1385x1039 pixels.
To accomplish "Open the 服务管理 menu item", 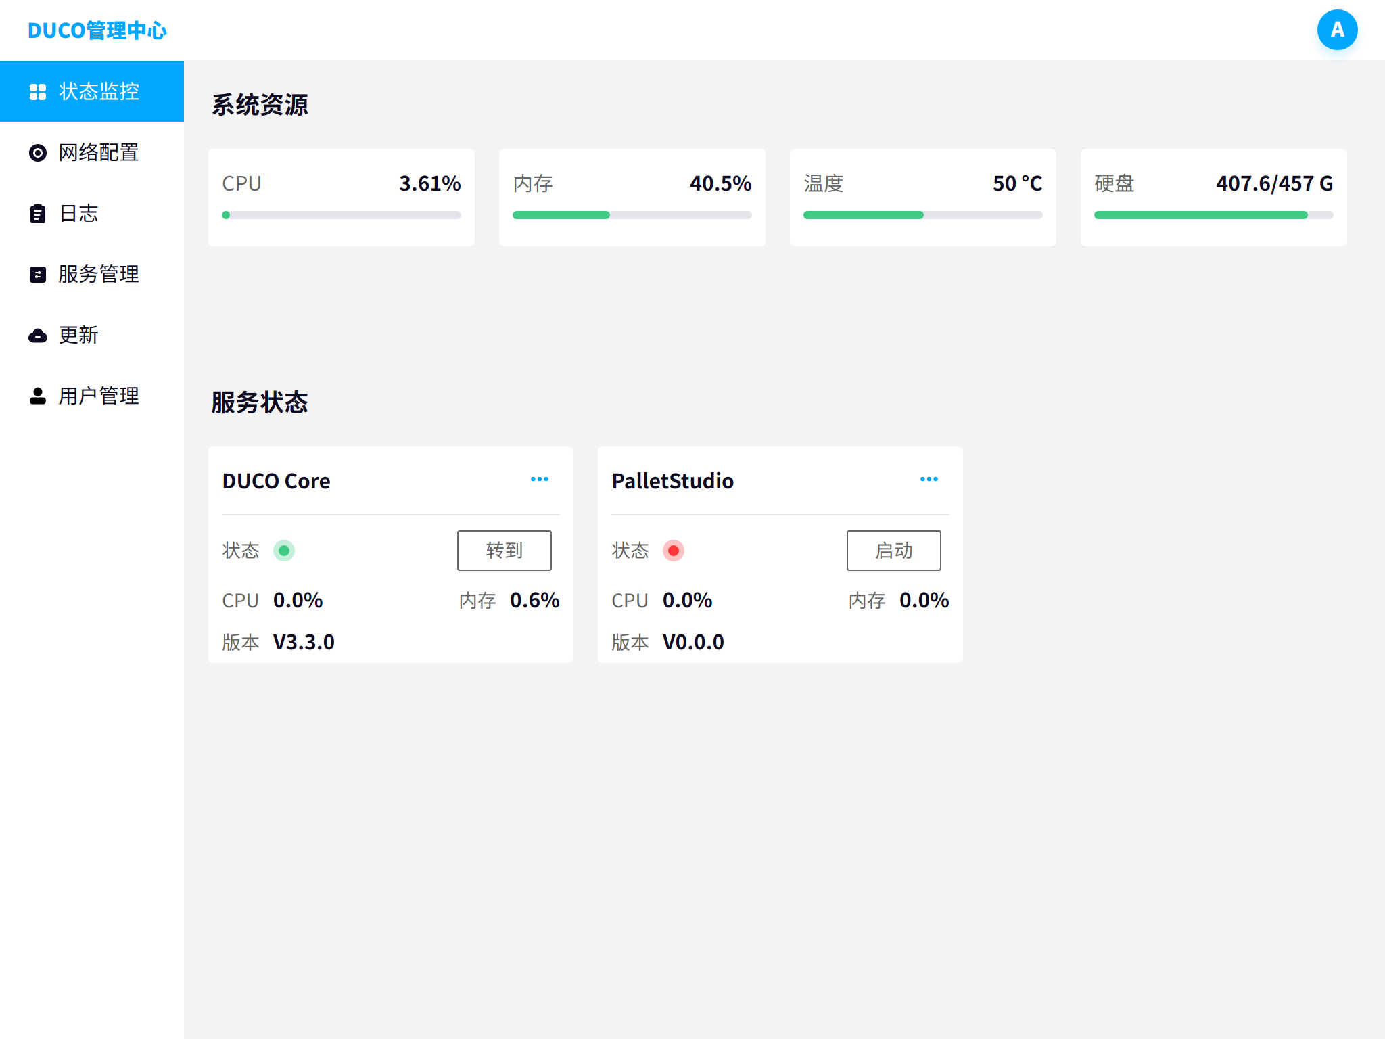I will tap(99, 275).
